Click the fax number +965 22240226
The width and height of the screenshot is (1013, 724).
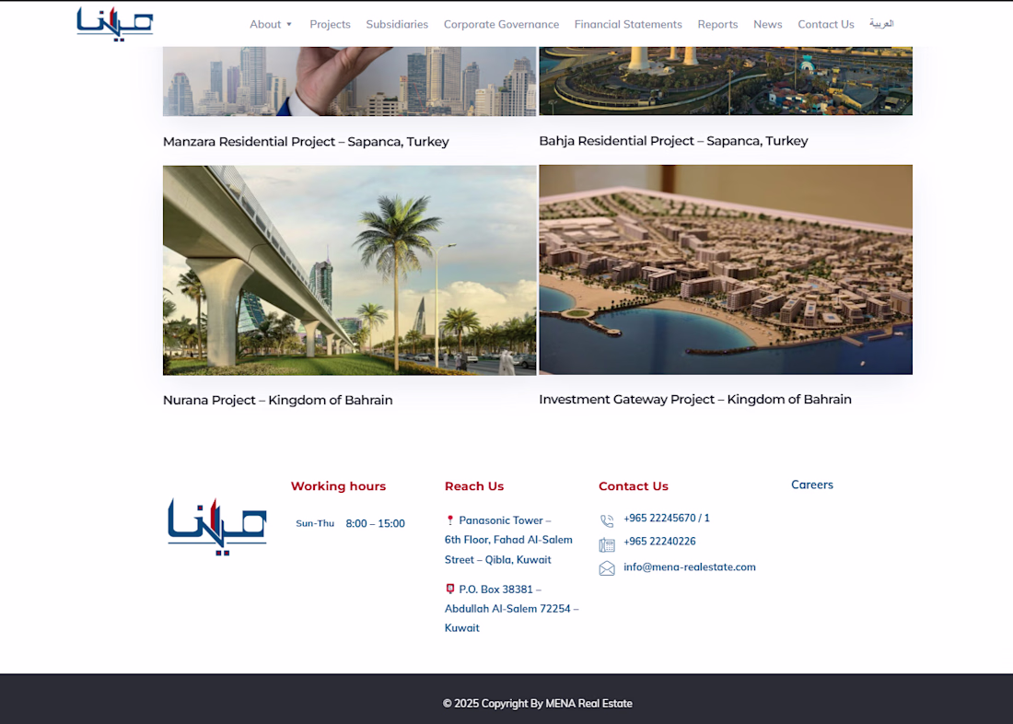click(659, 541)
